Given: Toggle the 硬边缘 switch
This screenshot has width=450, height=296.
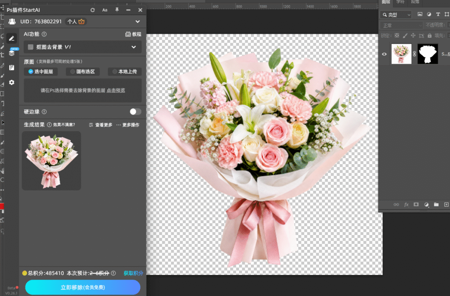Looking at the screenshot, I should (135, 112).
